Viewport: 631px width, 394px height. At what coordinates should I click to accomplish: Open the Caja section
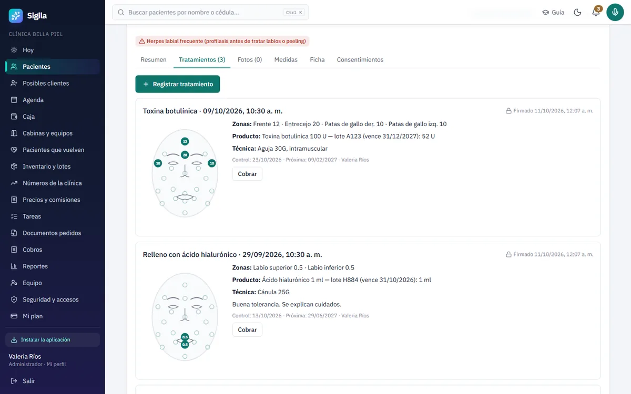53,117
